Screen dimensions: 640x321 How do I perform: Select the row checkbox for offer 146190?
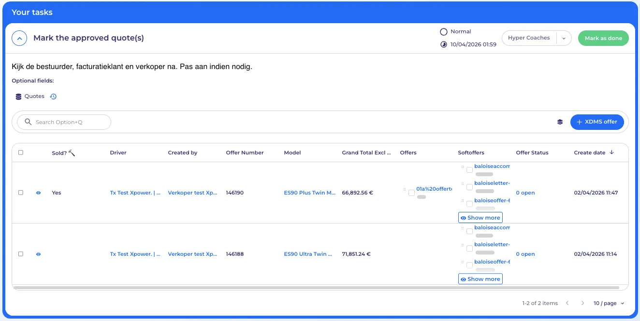21,193
